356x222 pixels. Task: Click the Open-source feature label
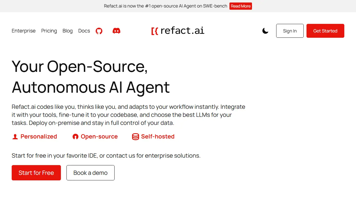pos(99,137)
